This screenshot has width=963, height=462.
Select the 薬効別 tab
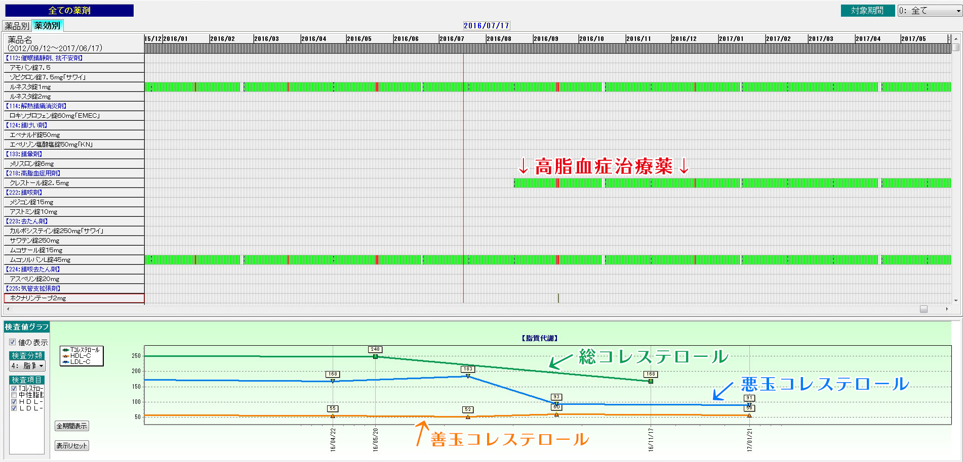coord(47,25)
